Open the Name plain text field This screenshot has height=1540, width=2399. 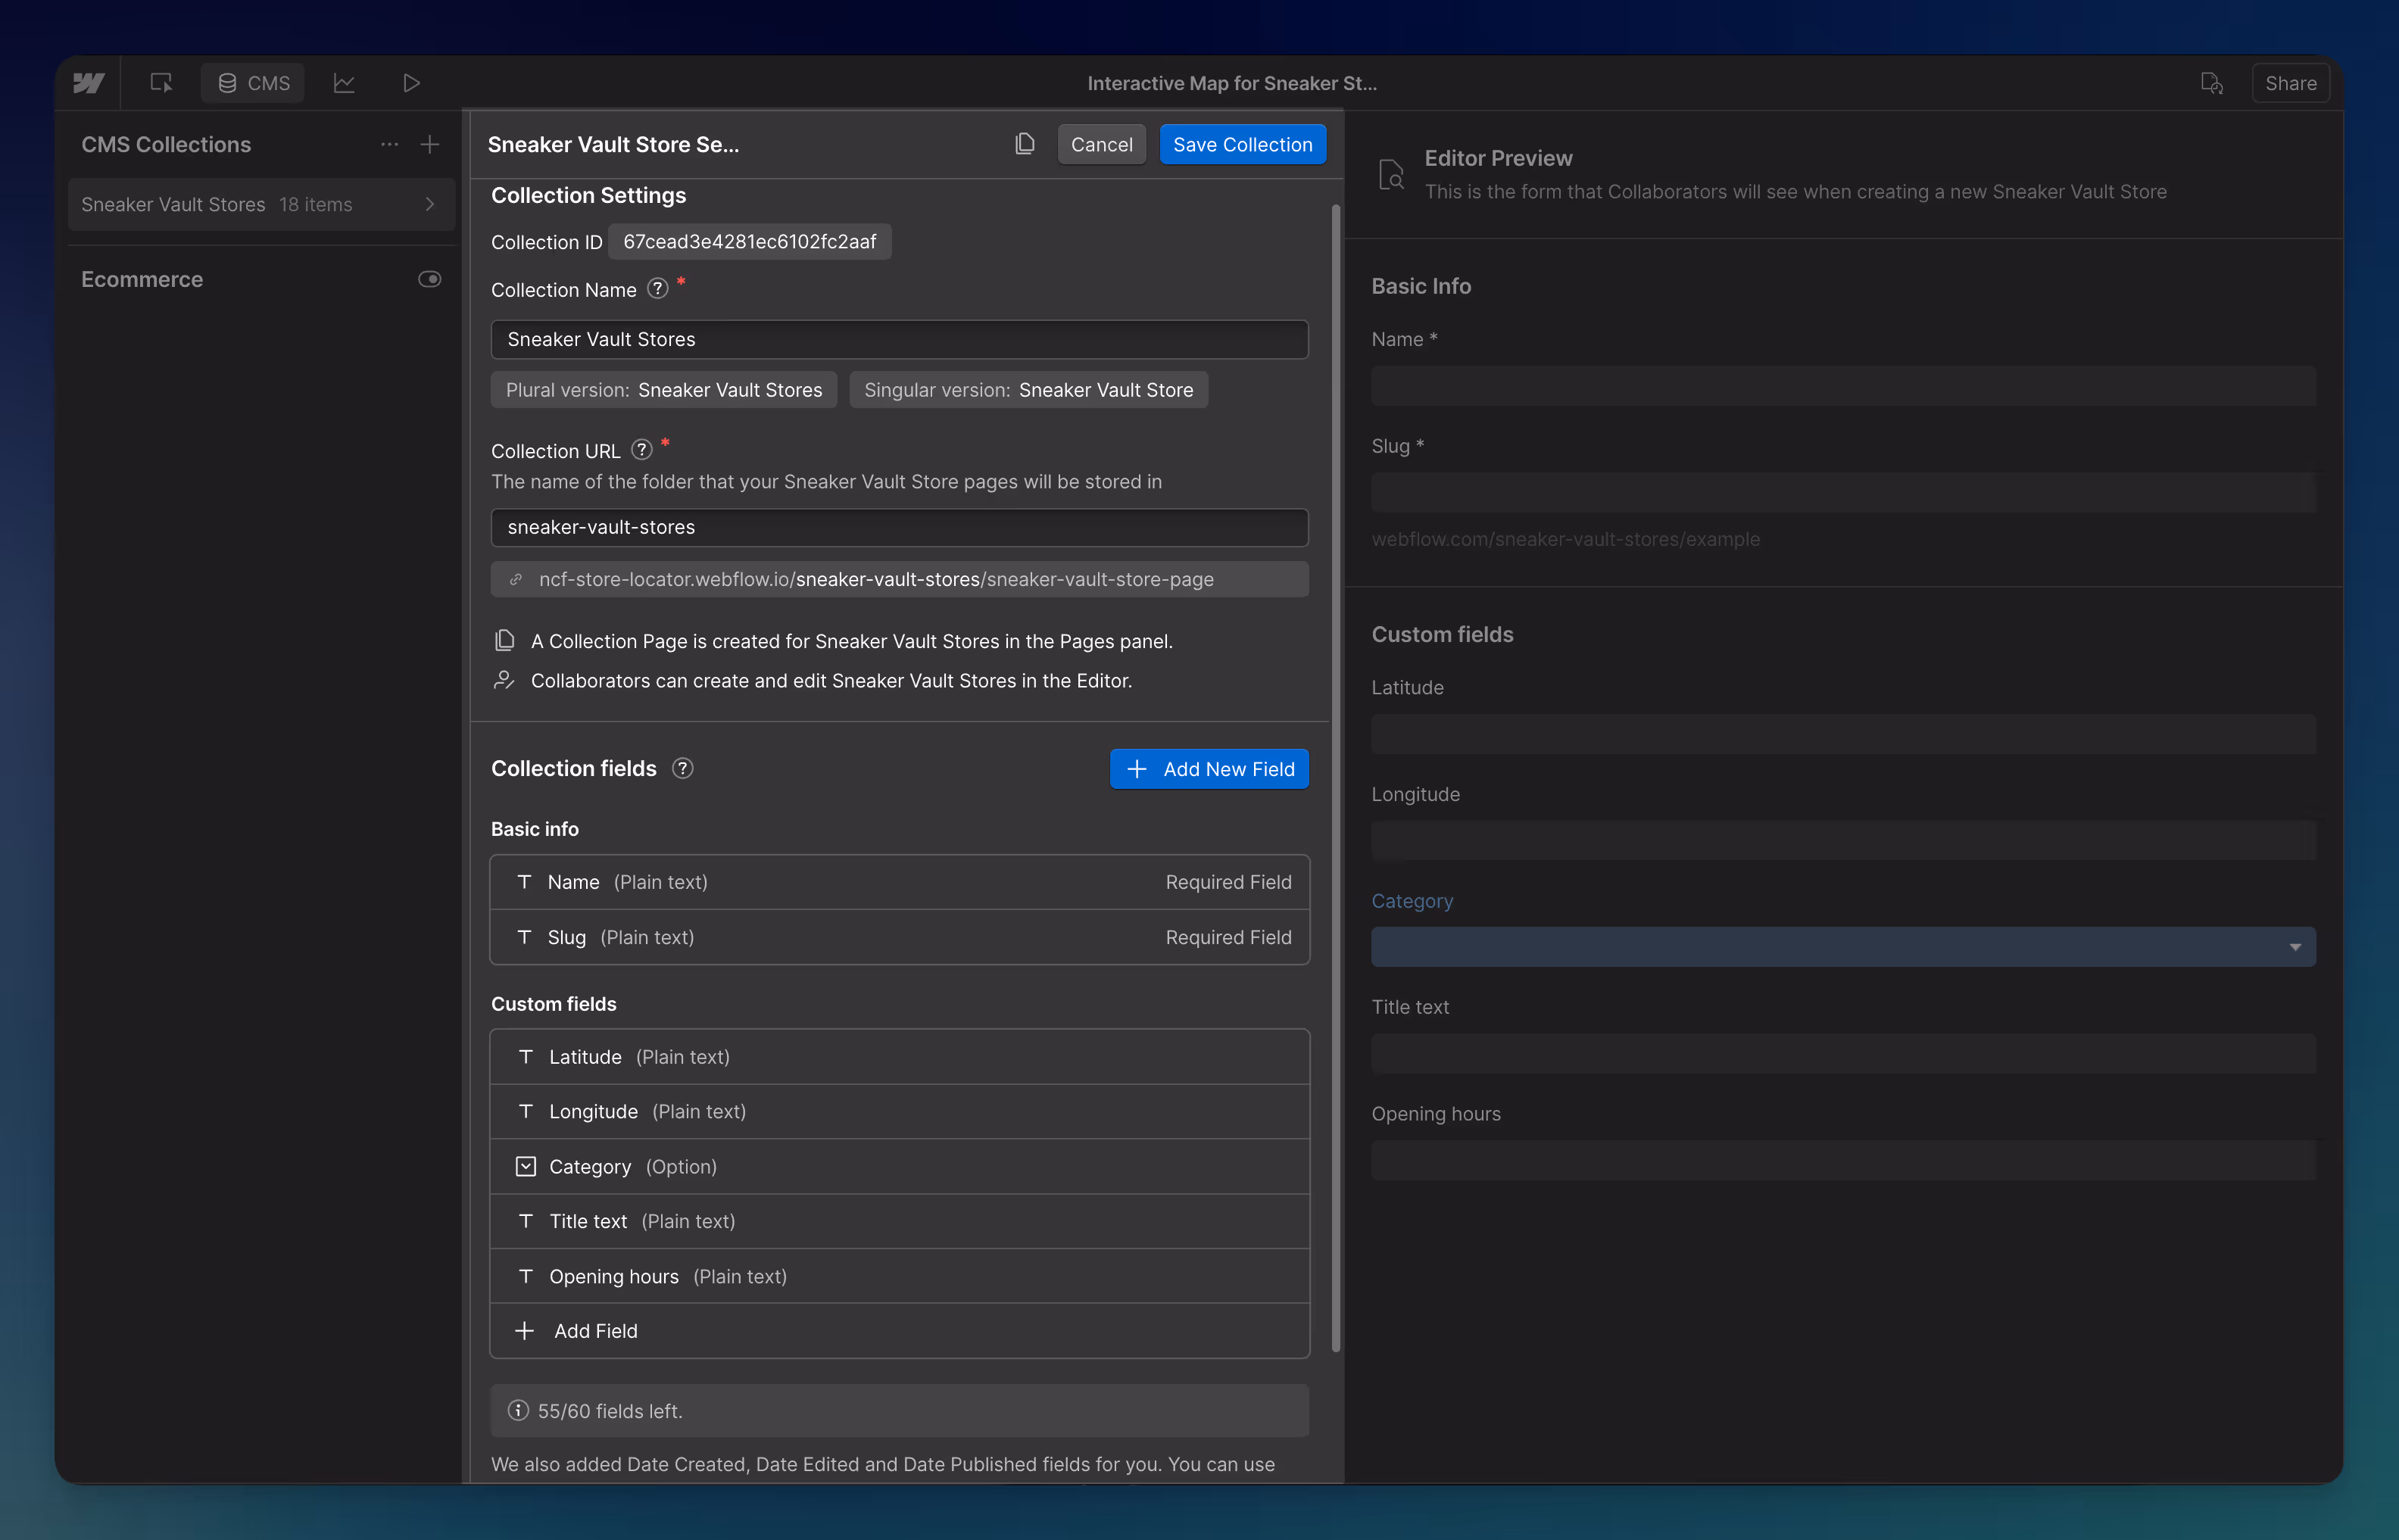coord(899,882)
